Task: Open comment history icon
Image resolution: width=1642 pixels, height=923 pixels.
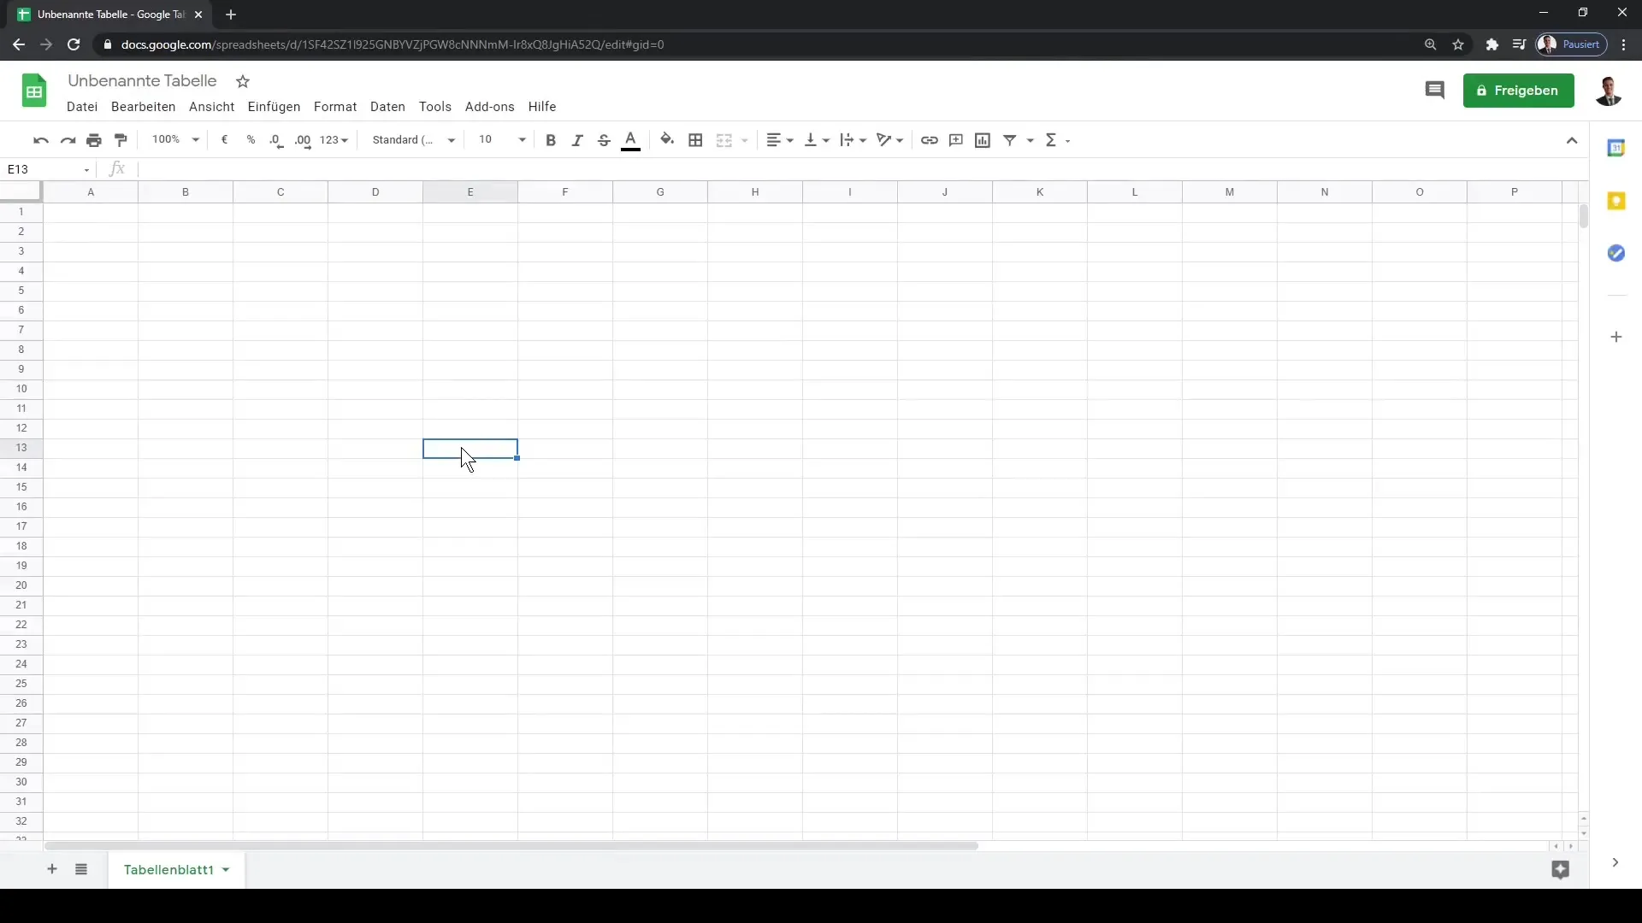Action: [x=1435, y=91]
